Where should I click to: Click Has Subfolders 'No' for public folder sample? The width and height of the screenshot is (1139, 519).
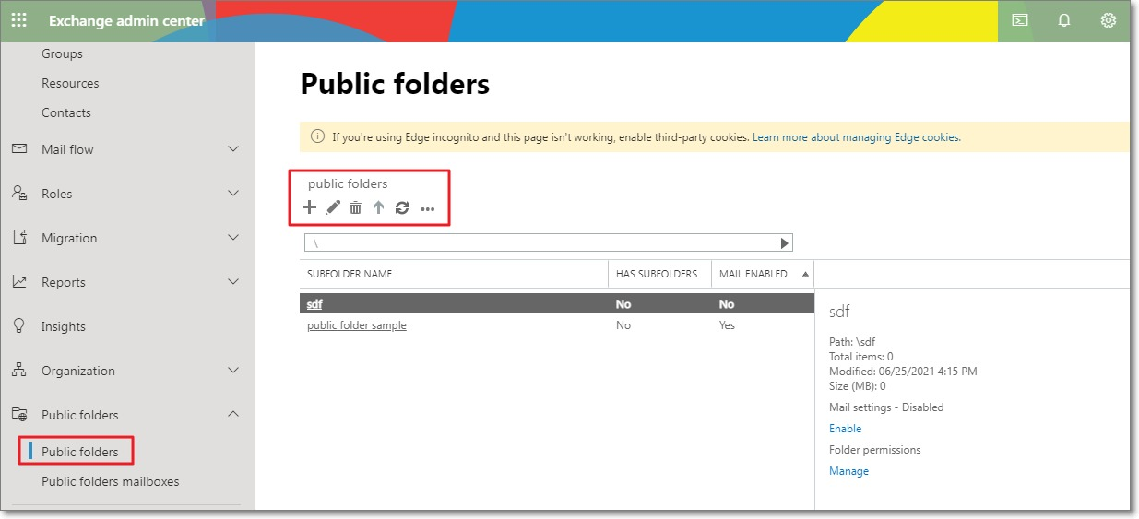point(623,325)
